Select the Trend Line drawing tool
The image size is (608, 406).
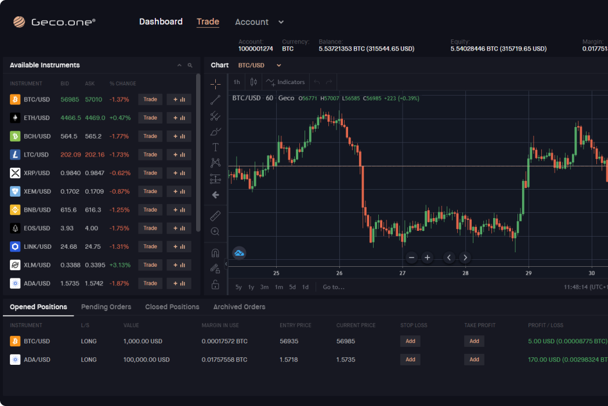215,100
